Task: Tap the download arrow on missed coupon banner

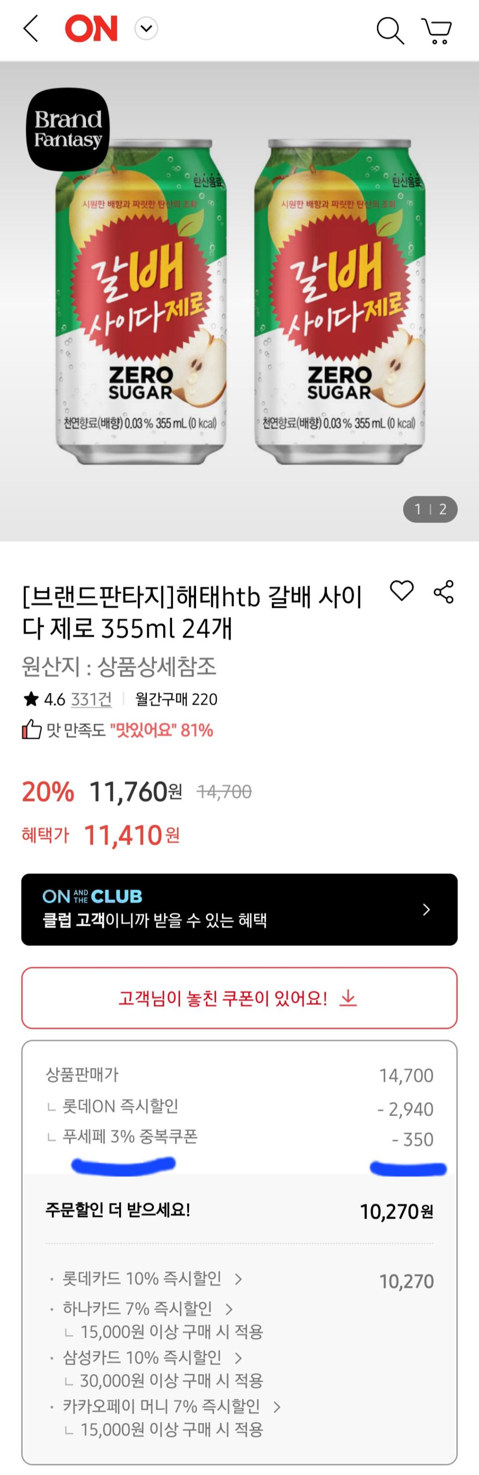Action: 348,998
